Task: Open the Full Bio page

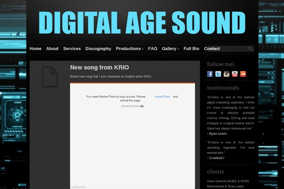Action: [191, 49]
